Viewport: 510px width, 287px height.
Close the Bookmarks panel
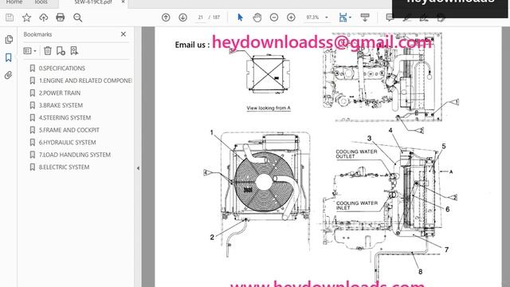point(124,34)
